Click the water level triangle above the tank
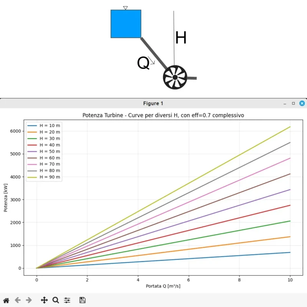307x307 pixels. click(x=125, y=8)
